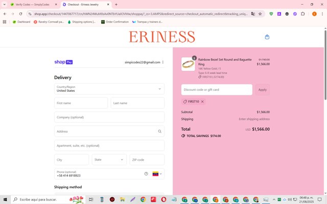The image size is (327, 204).
Task: Reload the checkout page
Action: click(20, 14)
